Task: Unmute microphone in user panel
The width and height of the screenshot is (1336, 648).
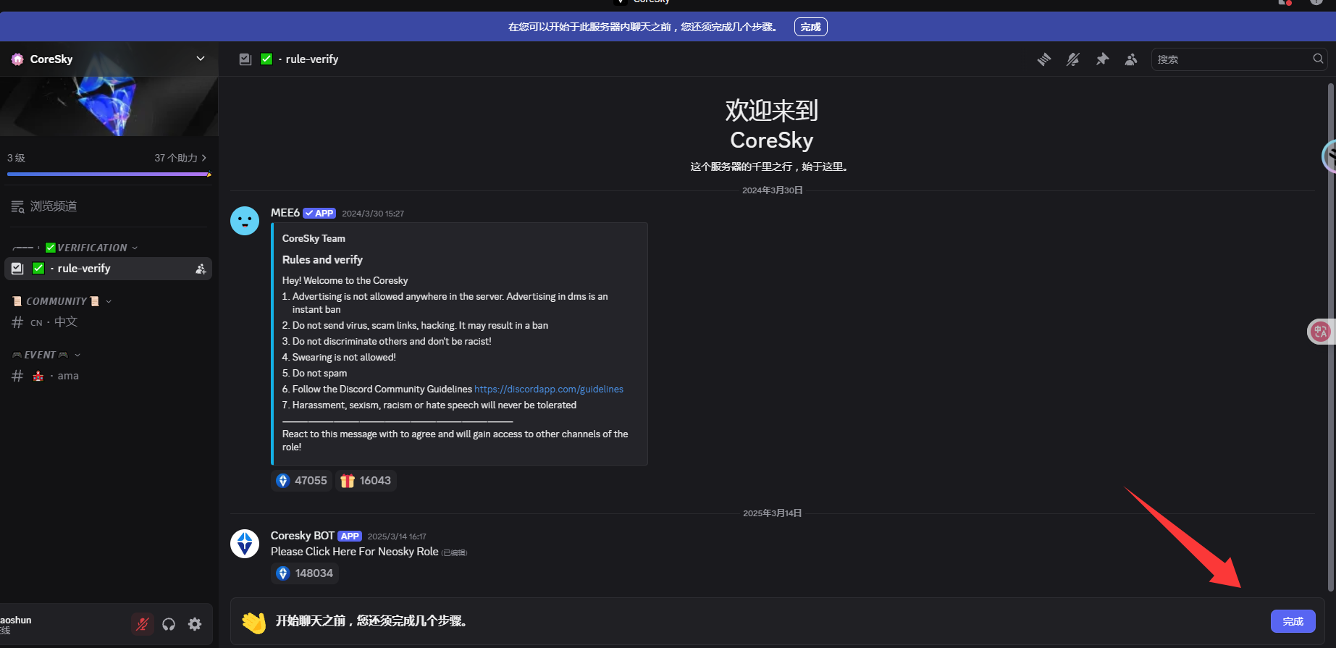Action: (x=143, y=624)
